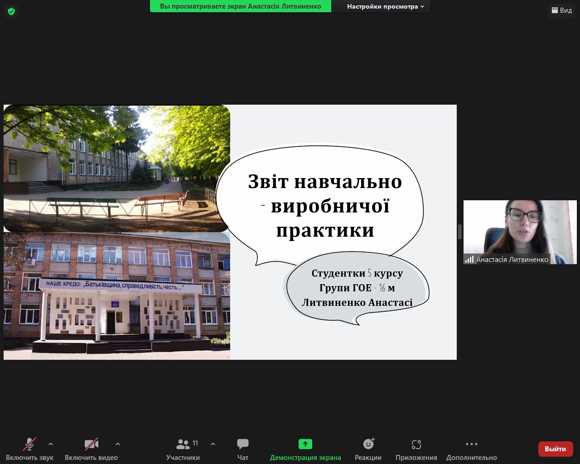Expand video options arrow next to camera
This screenshot has width=580, height=464.
point(118,444)
